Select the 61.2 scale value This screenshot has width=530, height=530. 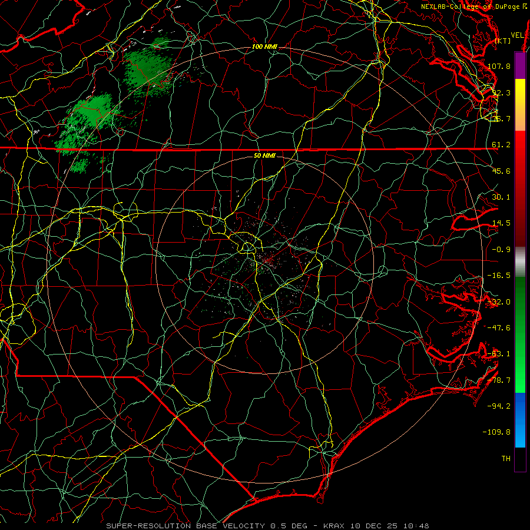(501, 145)
